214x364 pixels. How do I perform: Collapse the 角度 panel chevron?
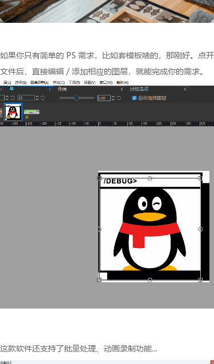click(x=122, y=89)
